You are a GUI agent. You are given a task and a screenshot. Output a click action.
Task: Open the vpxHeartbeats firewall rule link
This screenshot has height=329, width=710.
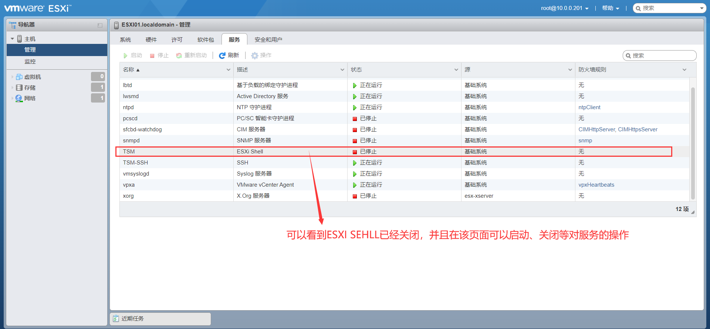click(x=596, y=185)
